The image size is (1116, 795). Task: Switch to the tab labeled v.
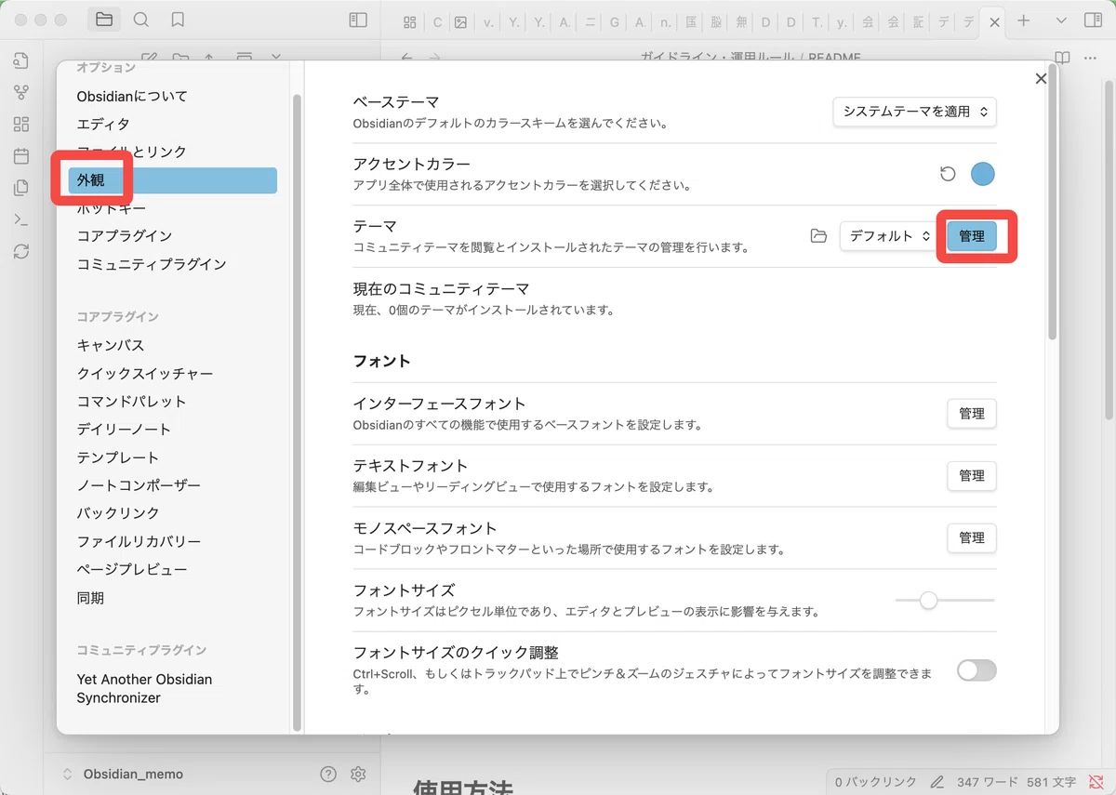486,22
